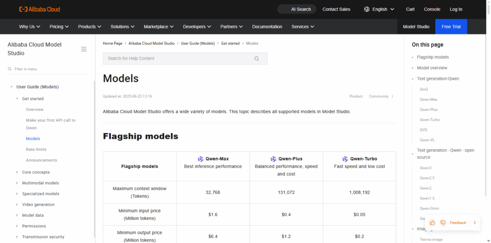Jump to Qwen-Omni in the page outline
Image resolution: width=491 pixels, height=243 pixels.
[x=429, y=209]
